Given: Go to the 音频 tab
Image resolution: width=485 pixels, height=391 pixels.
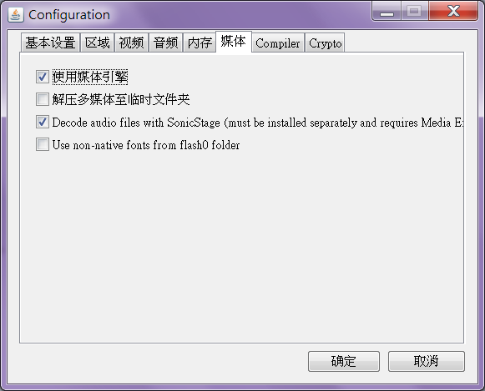Looking at the screenshot, I should click(166, 43).
